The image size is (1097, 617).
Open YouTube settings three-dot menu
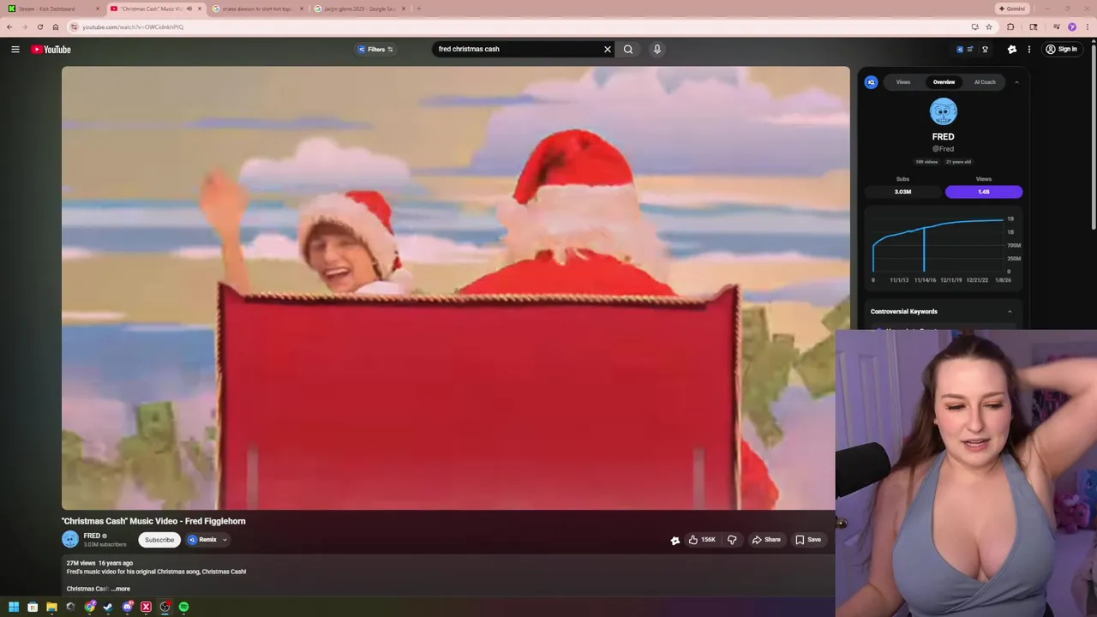click(1029, 49)
